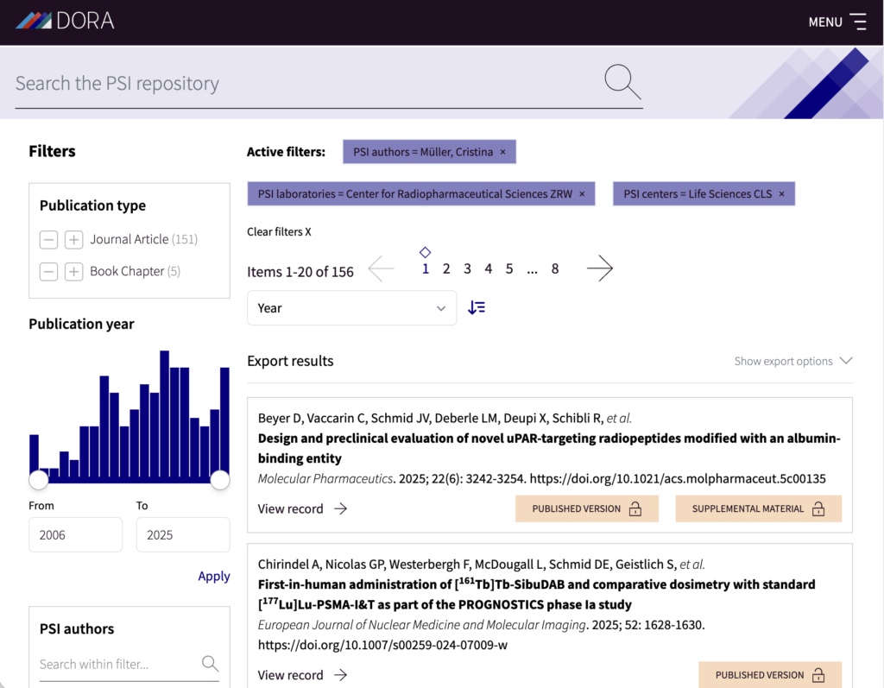
Task: Open the hamburger MENU icon
Action: pos(858,22)
